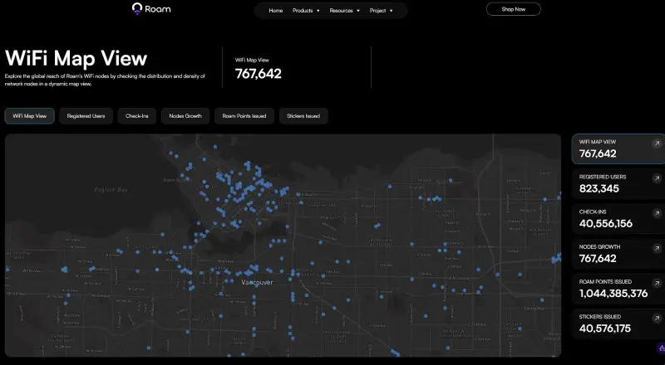Click the Roam logo icon
665x365 pixels.
point(138,9)
